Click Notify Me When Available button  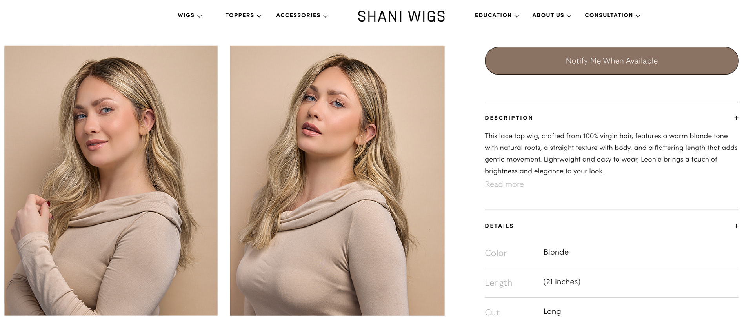(611, 61)
